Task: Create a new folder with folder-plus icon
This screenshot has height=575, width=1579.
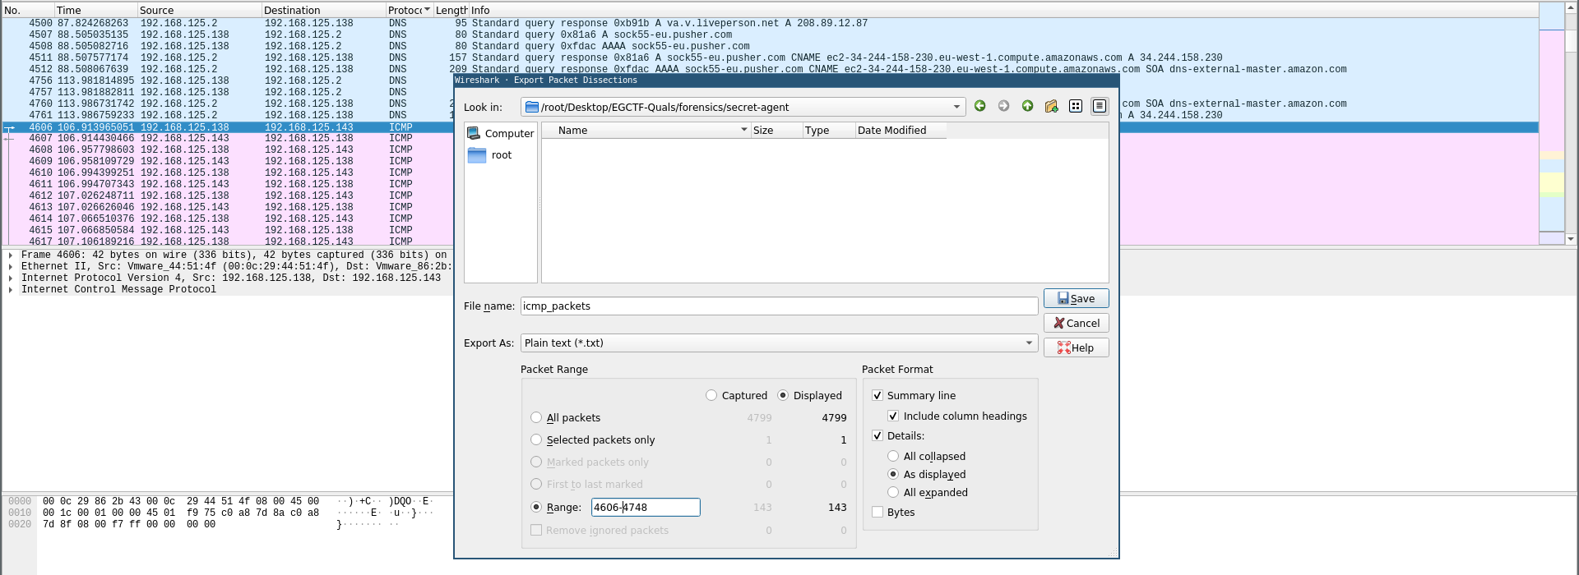Action: 1051,106
